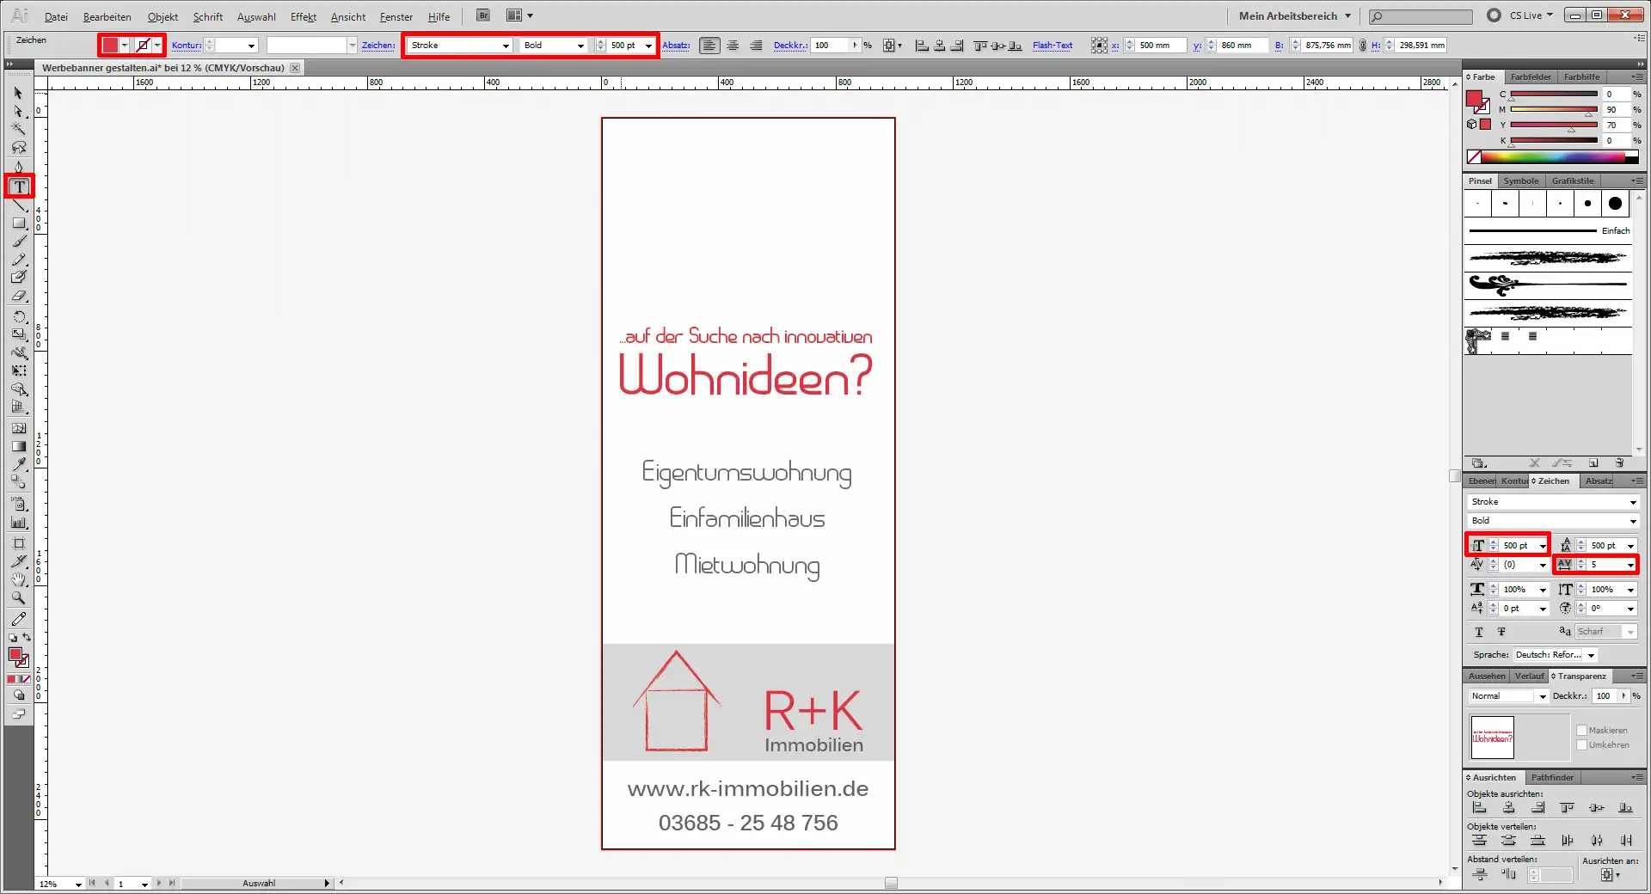
Task: Open the Fenster menu
Action: [395, 16]
